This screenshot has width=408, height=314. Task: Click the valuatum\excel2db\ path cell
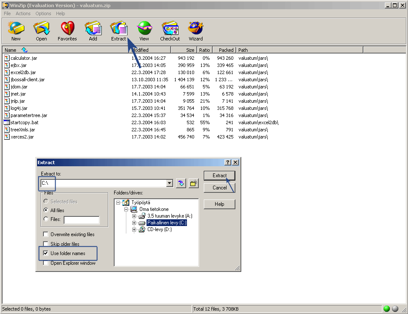coord(259,122)
